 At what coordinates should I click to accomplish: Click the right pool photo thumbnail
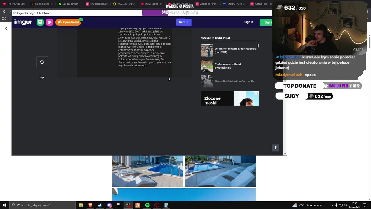click(x=220, y=171)
